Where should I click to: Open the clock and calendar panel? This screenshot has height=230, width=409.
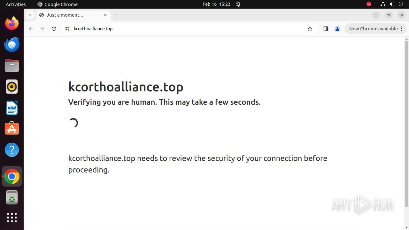coord(216,4)
